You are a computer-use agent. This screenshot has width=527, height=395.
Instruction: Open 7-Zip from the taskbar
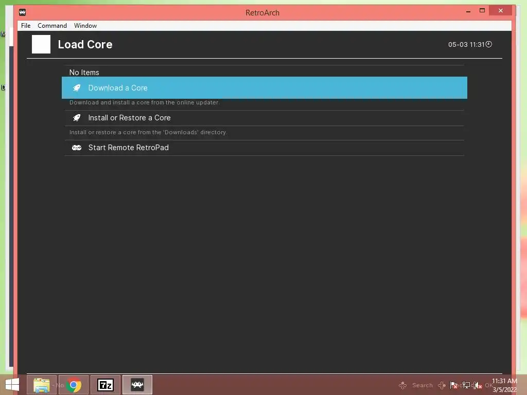point(105,385)
